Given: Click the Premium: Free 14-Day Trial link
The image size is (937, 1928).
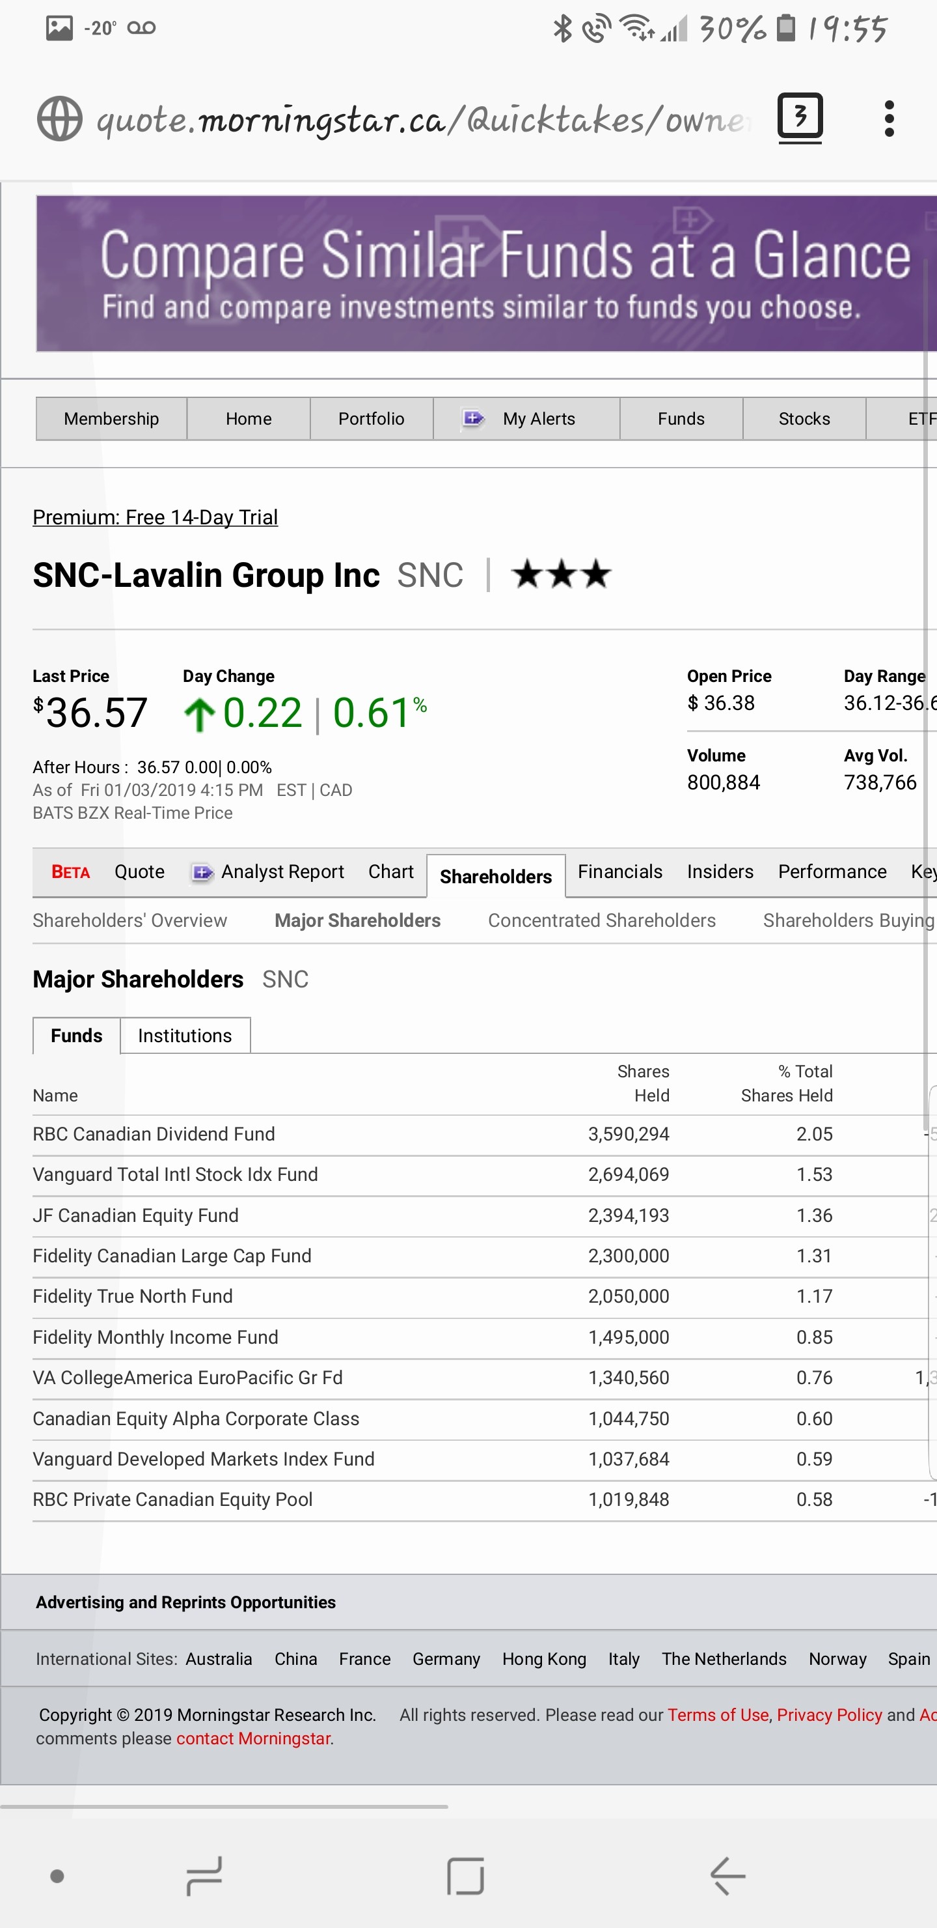Looking at the screenshot, I should click(155, 517).
